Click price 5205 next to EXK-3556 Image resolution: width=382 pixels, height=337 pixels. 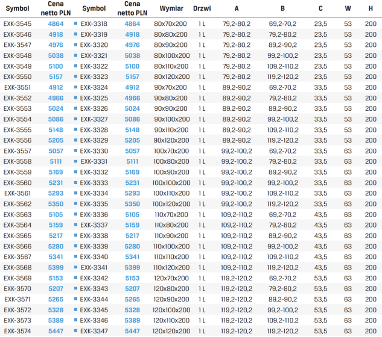point(56,140)
